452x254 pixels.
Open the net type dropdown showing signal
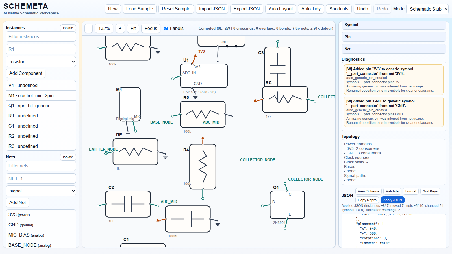pyautogui.click(x=41, y=191)
